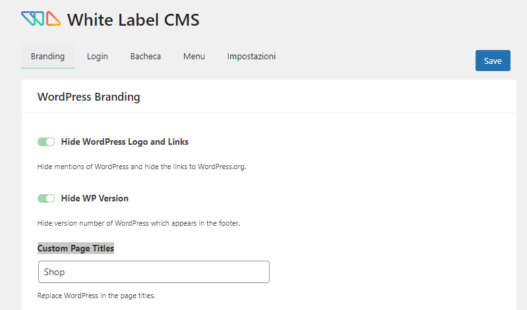Focus the Custom Page Titles input containing Shop
This screenshot has height=310, width=527.
click(x=154, y=272)
